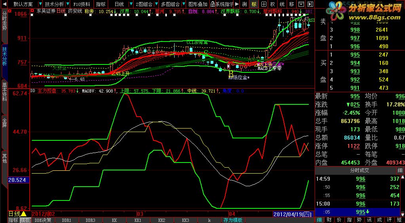This screenshot has width=405, height=223.
Task: Open the 财 finance icon in bottom right bar
Action: tap(329, 220)
